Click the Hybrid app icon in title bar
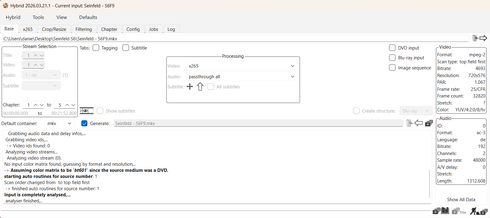Screen dimensions: 490x218 click(6, 6)
